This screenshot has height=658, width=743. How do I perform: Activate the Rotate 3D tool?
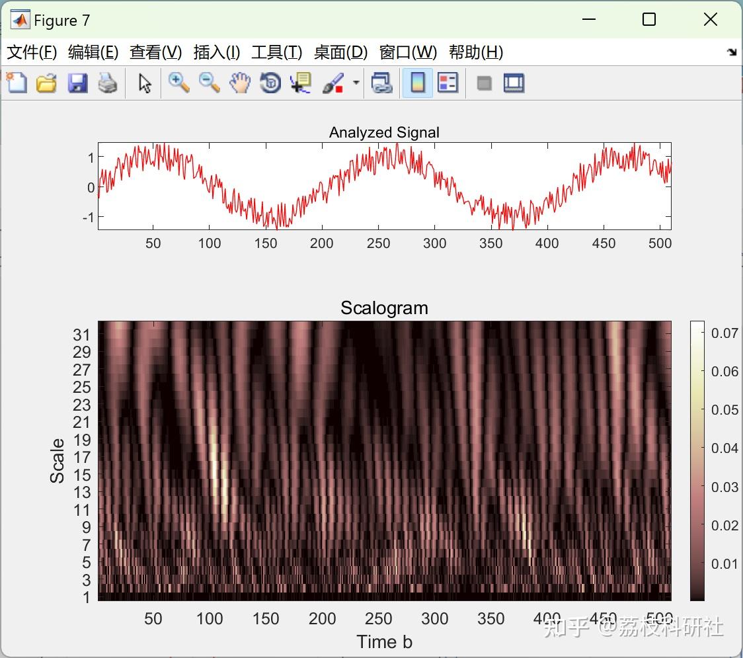point(270,83)
